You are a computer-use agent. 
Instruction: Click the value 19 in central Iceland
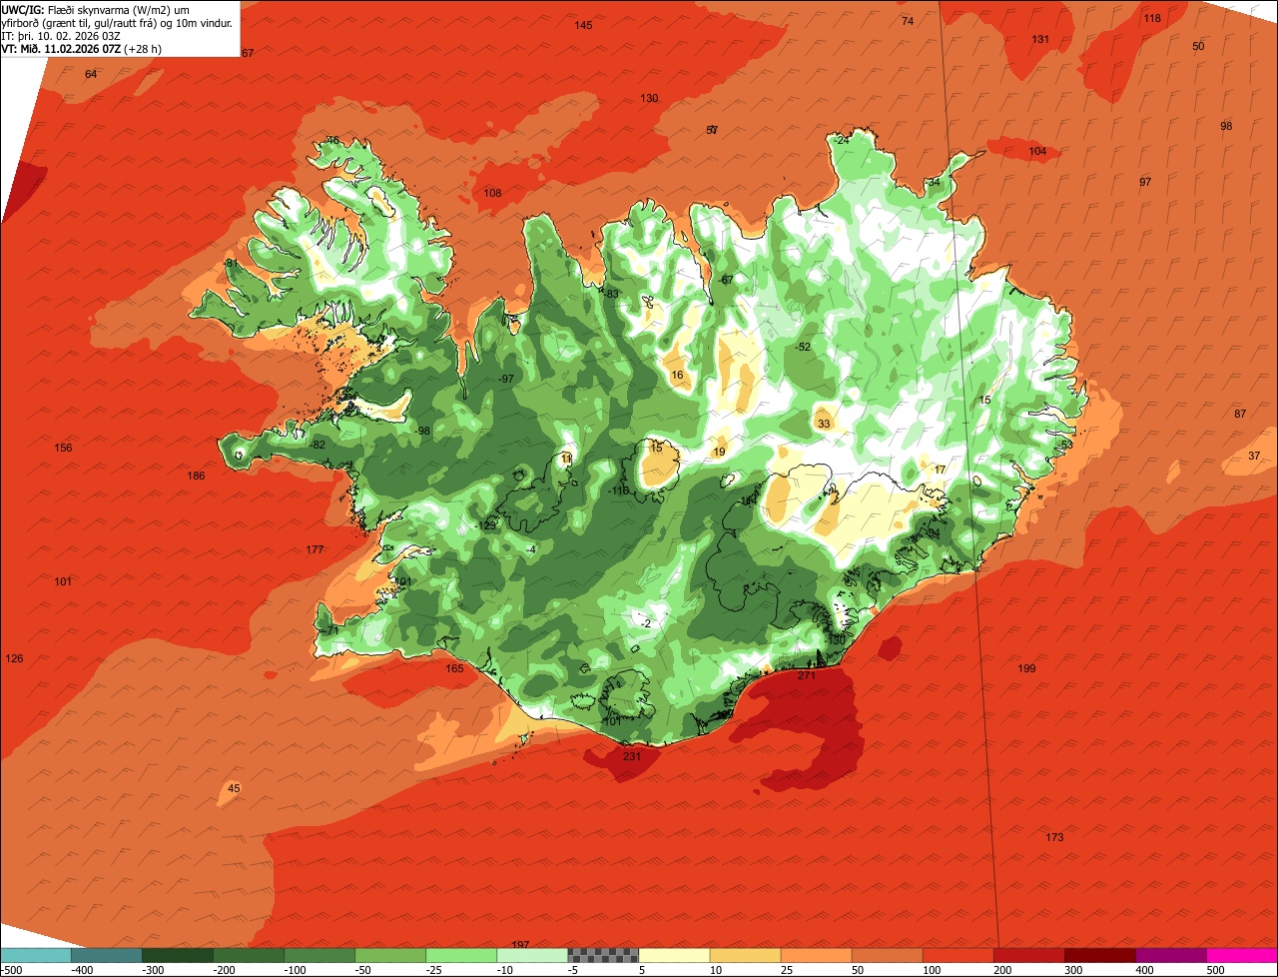pos(719,453)
